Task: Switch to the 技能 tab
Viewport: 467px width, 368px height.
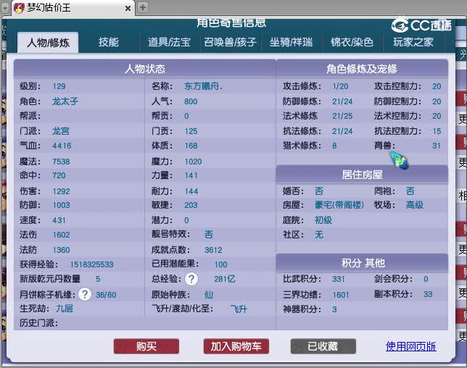Action: click(x=109, y=42)
